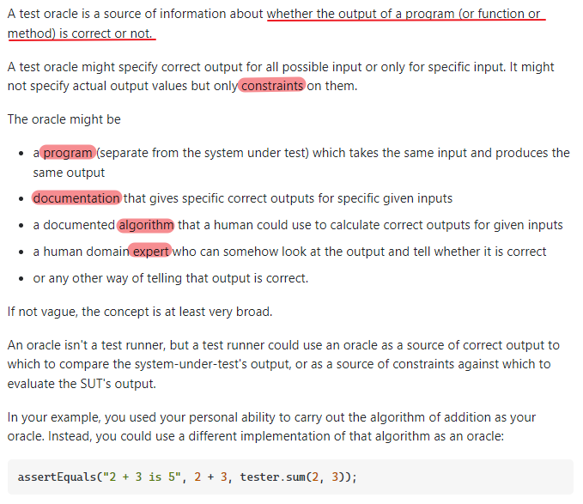Click the phrase "a human domain" in the bullet list

[x=80, y=252]
